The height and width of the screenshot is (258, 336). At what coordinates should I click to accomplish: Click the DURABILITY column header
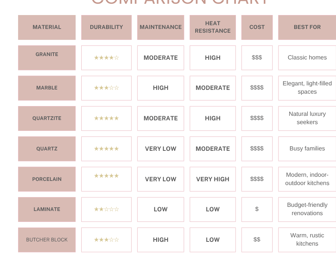(106, 27)
